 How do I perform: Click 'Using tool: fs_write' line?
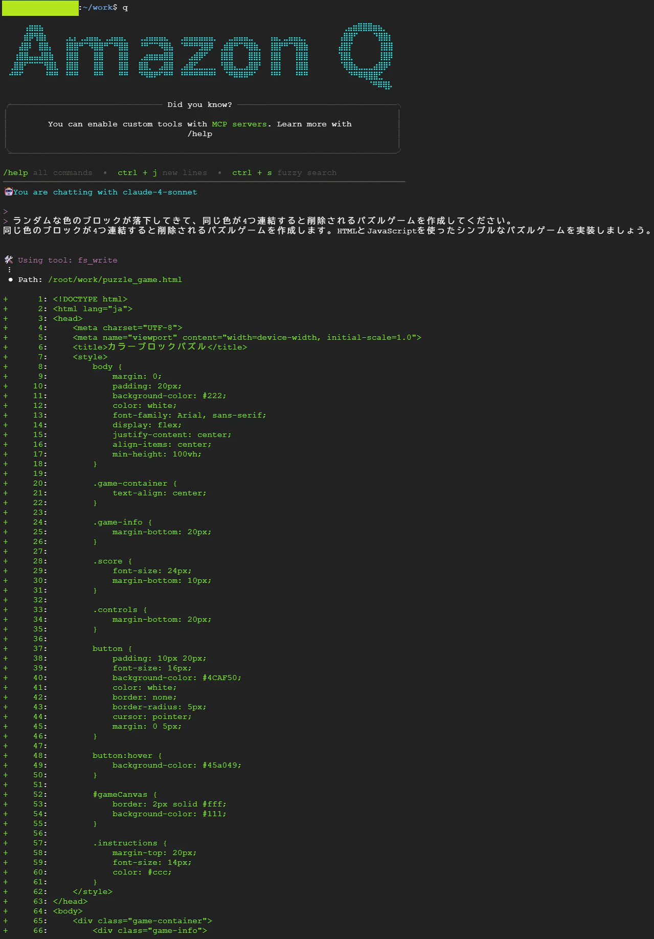pyautogui.click(x=67, y=260)
